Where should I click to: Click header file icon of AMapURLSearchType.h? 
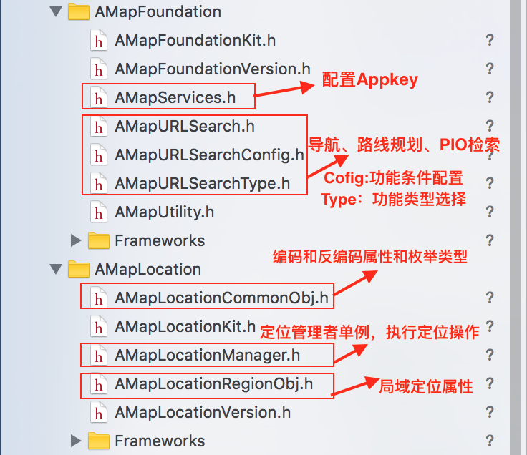click(99, 183)
